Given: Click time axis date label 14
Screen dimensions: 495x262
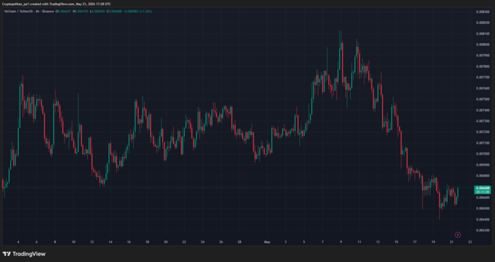Looking at the screenshot, I should 110,242.
